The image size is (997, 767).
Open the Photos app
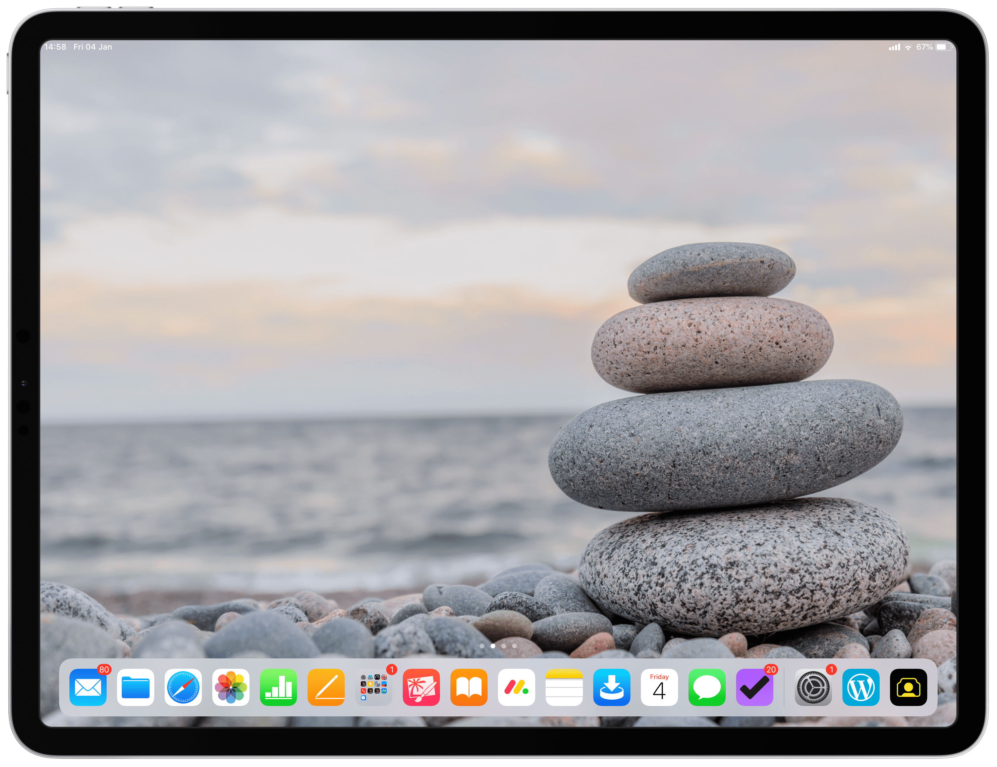[230, 687]
